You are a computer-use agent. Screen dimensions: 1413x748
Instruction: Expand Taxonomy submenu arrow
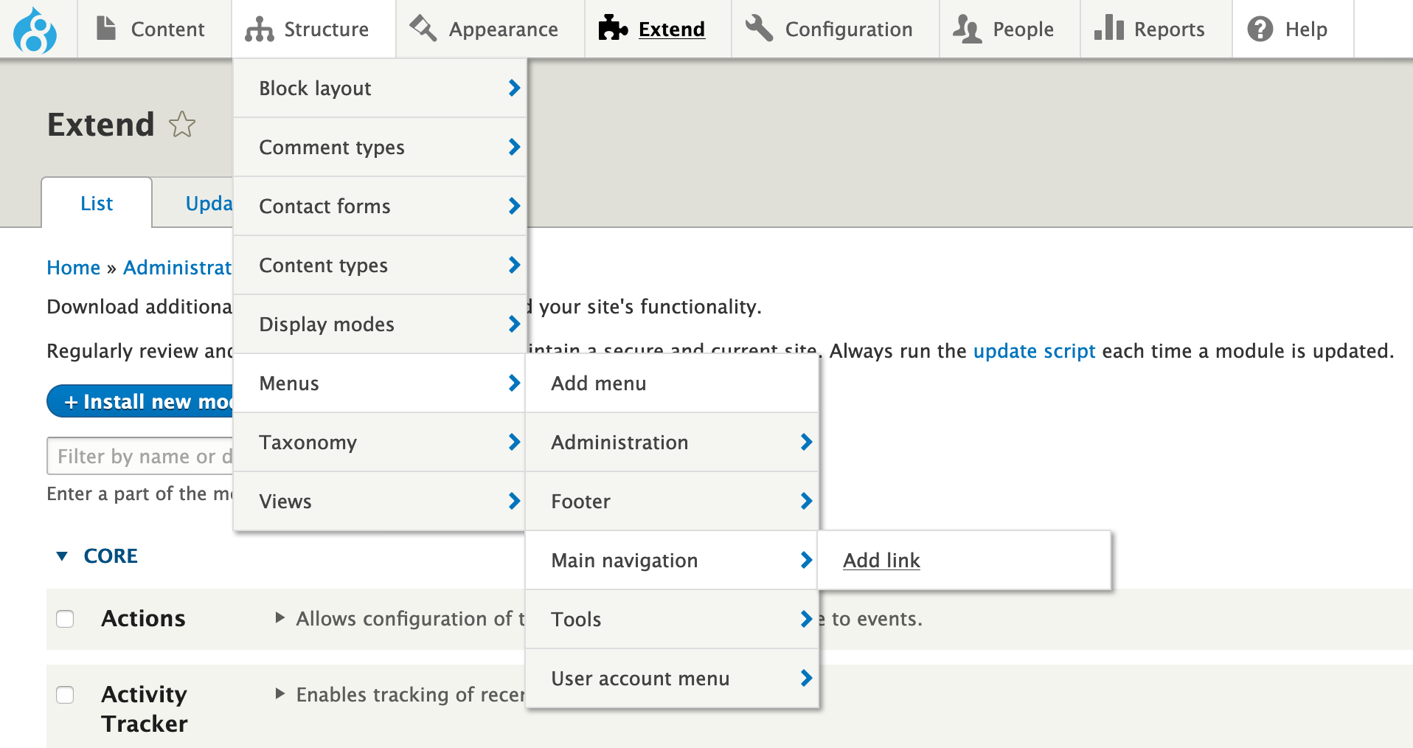[x=515, y=442]
